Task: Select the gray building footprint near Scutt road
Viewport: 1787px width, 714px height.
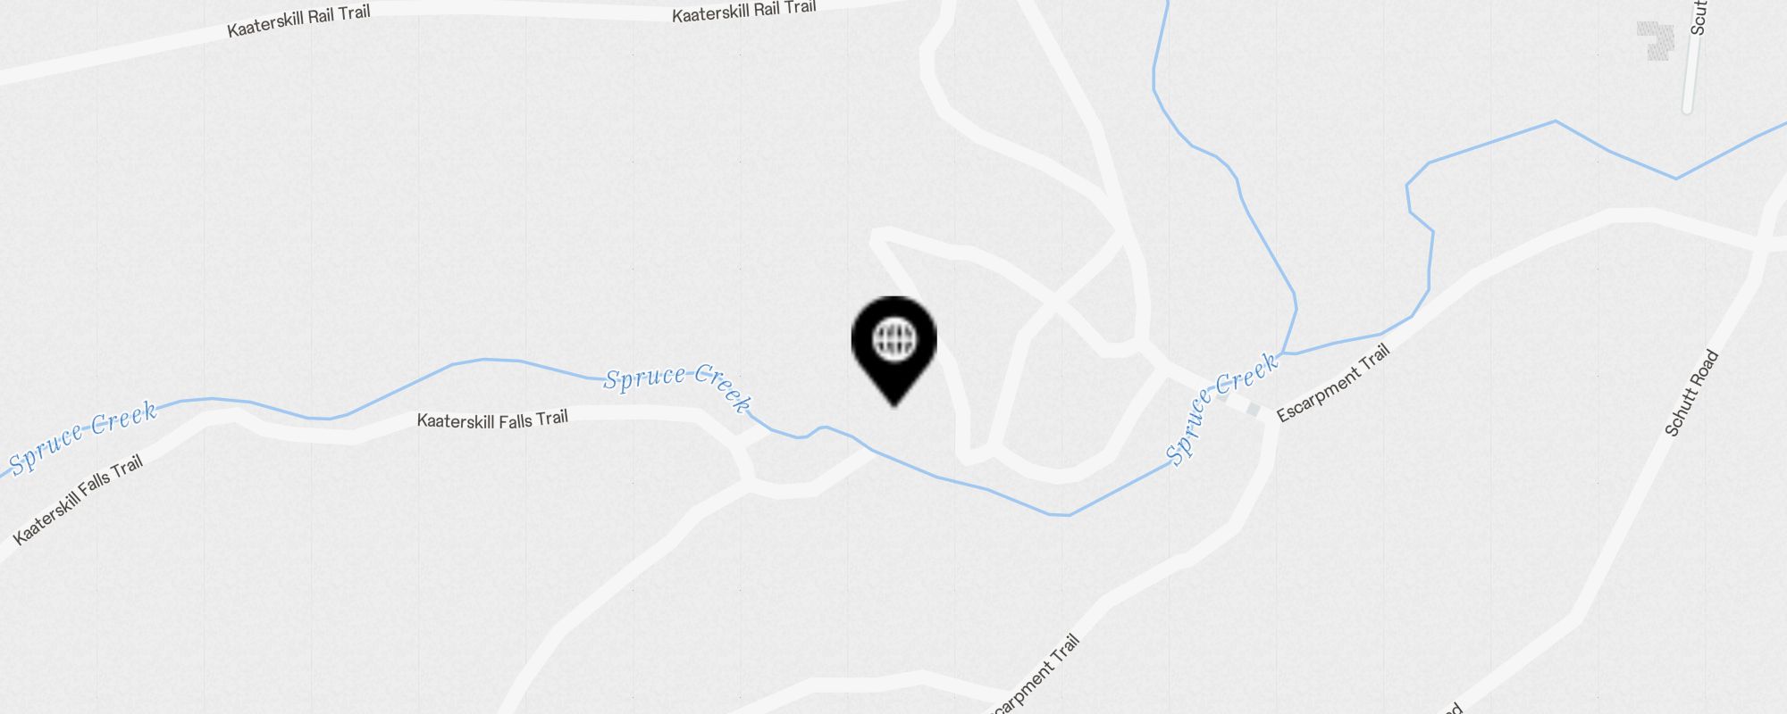Action: point(1656,41)
